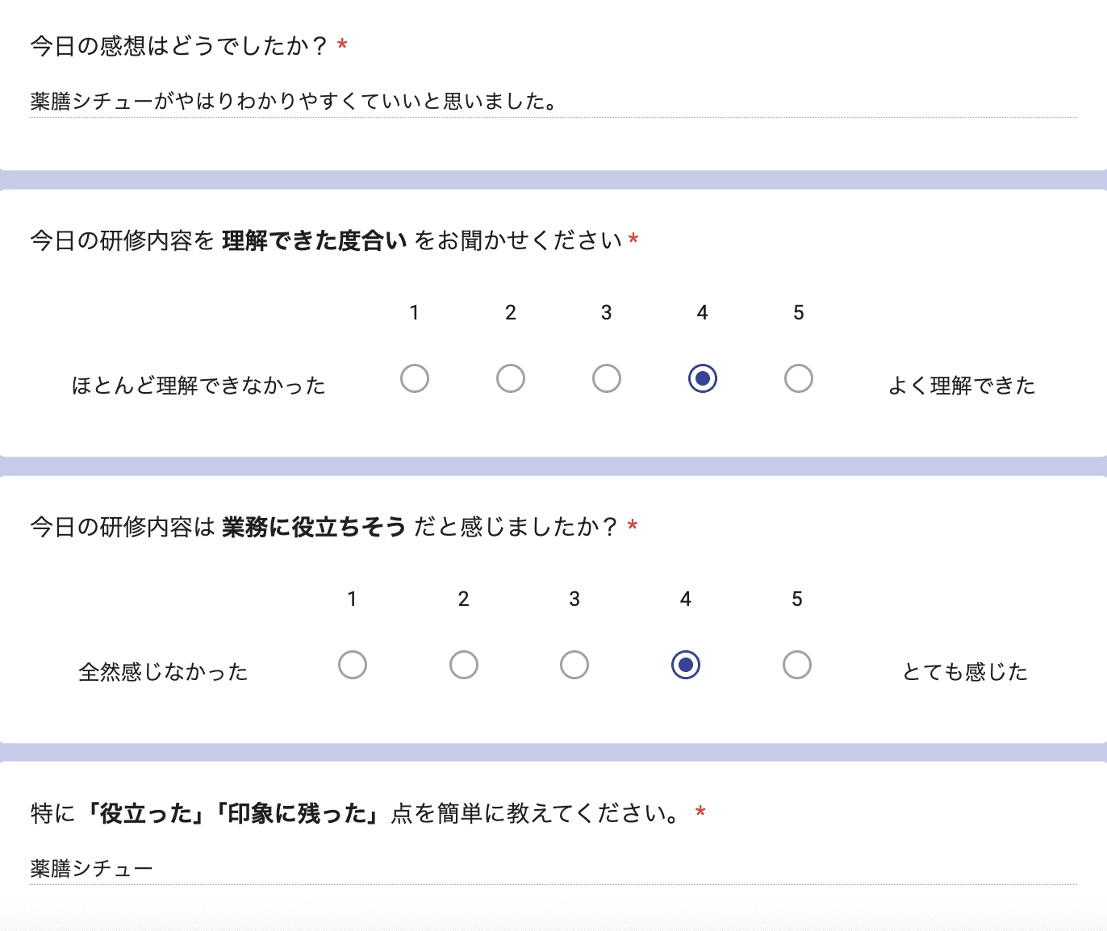Screen dimensions: 1107x931
Task: Click the selected rating 4 on understanding scale
Action: pos(702,378)
